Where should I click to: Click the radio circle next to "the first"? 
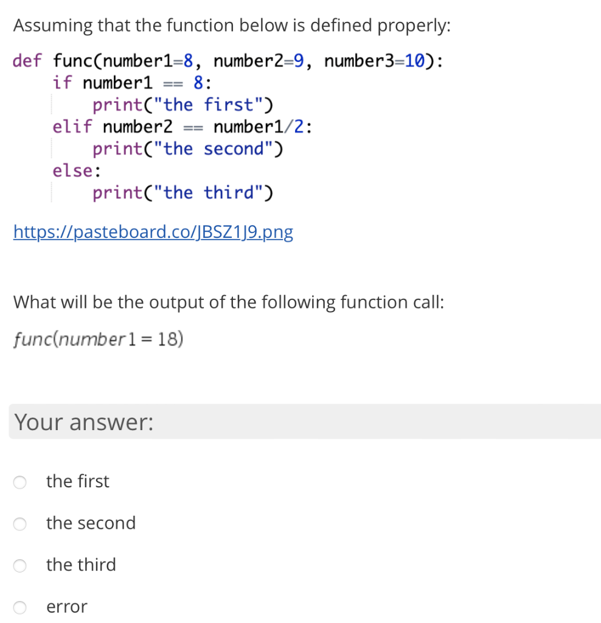(x=19, y=482)
